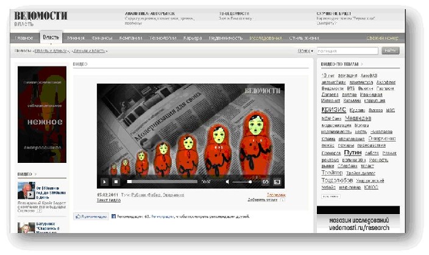Screen dimensions: 429x255
Task: Click the video progress bar
Action: (162, 182)
